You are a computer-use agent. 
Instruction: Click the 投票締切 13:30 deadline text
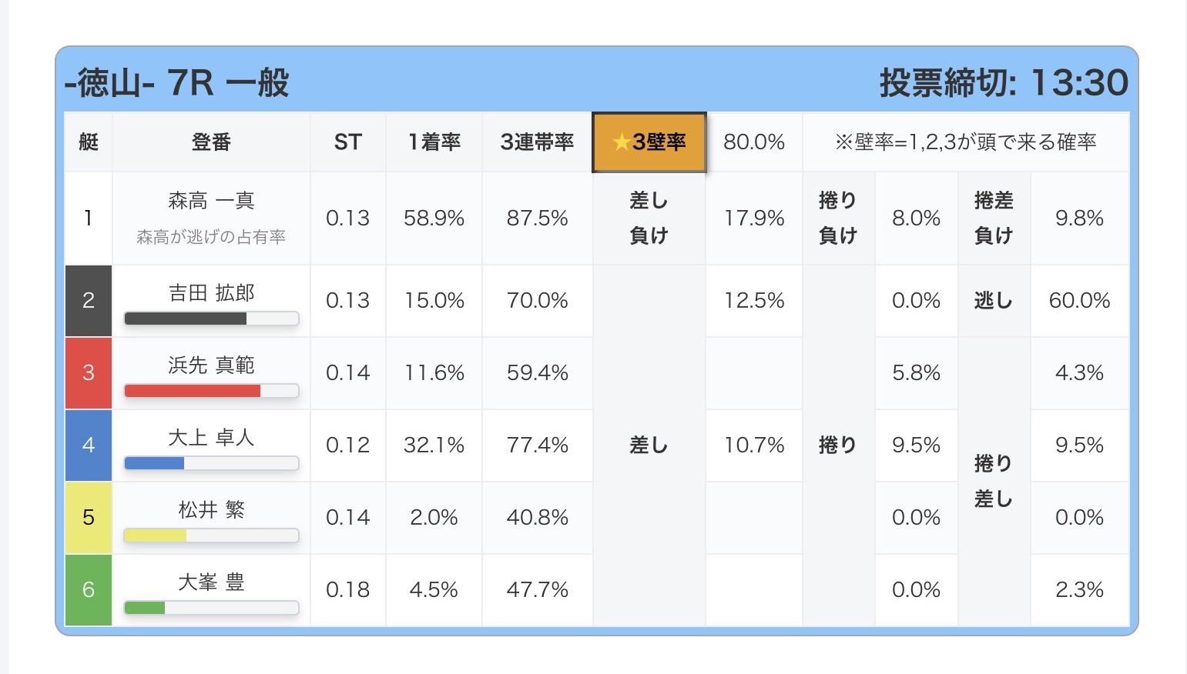tap(1003, 83)
